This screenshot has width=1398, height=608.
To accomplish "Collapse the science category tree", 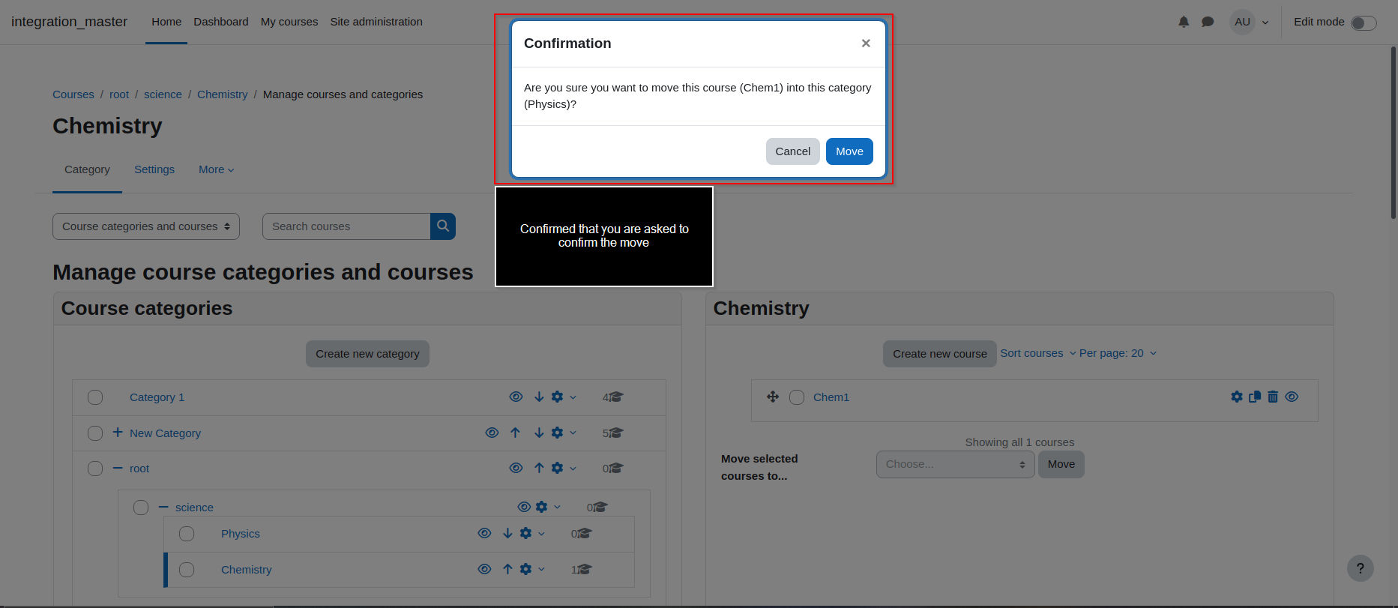I will coord(163,507).
